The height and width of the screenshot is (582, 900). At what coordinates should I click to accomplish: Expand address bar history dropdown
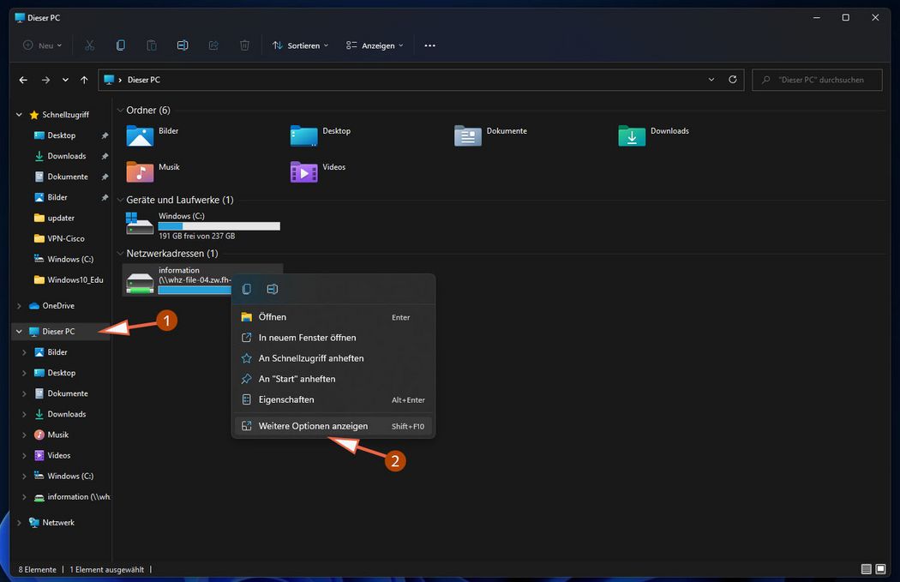(711, 80)
